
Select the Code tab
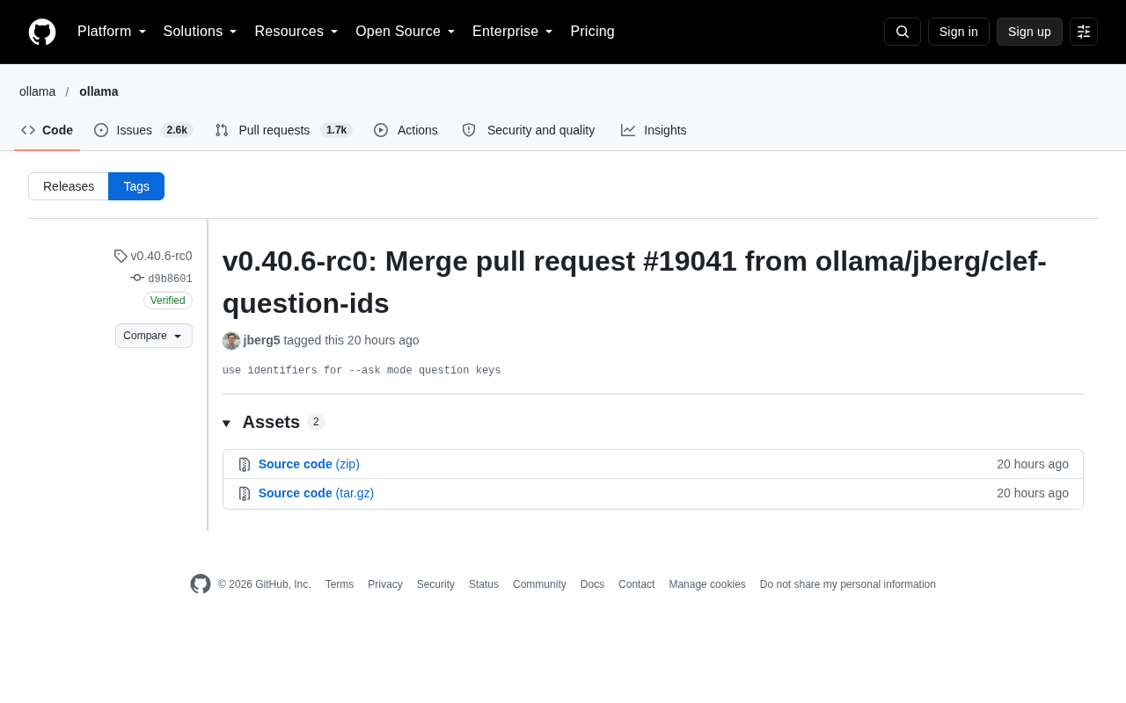pyautogui.click(x=47, y=130)
